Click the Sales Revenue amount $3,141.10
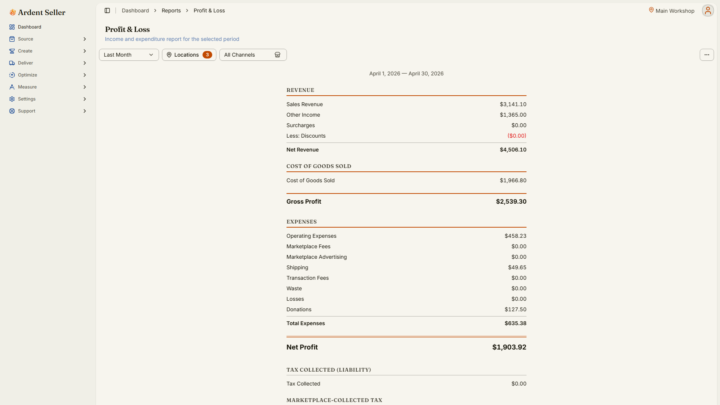The width and height of the screenshot is (720, 405). 513,104
